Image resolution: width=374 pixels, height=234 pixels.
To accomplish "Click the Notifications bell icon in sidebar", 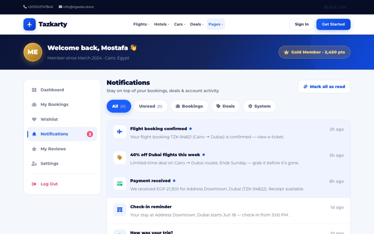I will pyautogui.click(x=34, y=134).
